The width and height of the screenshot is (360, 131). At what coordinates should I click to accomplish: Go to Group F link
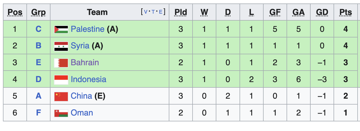pos(38,113)
